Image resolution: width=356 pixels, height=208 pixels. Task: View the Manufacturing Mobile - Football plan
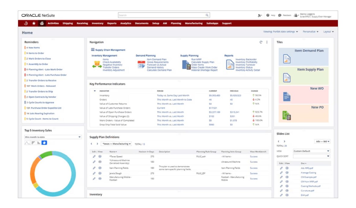pyautogui.click(x=100, y=178)
